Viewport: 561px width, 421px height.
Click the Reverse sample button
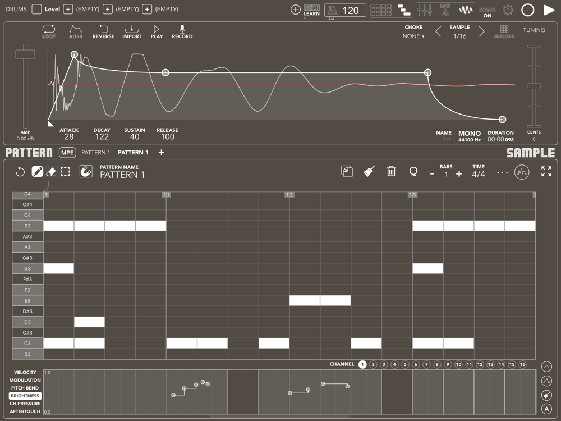point(103,32)
